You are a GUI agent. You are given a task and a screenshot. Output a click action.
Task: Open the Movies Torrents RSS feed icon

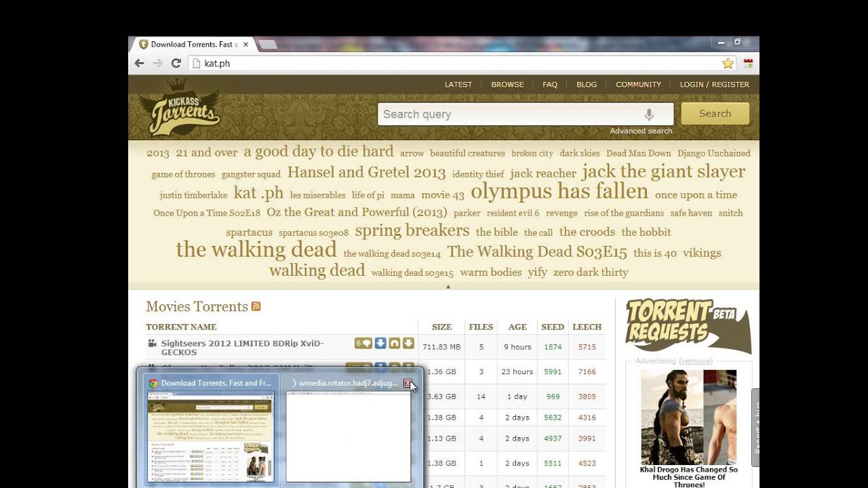click(256, 306)
